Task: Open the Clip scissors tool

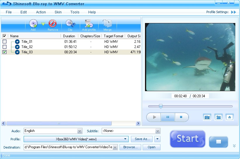Action: [x=70, y=24]
